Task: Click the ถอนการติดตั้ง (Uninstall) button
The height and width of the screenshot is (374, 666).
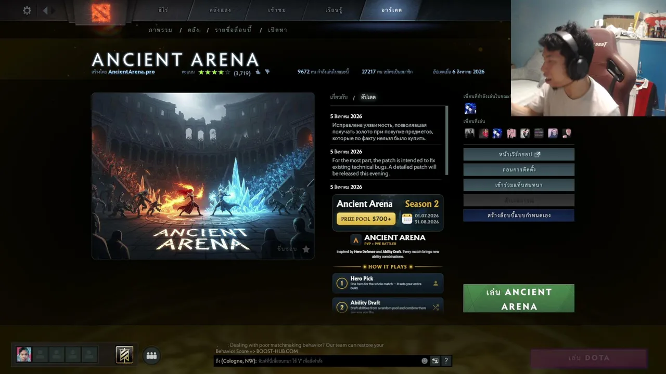Action: click(x=519, y=170)
